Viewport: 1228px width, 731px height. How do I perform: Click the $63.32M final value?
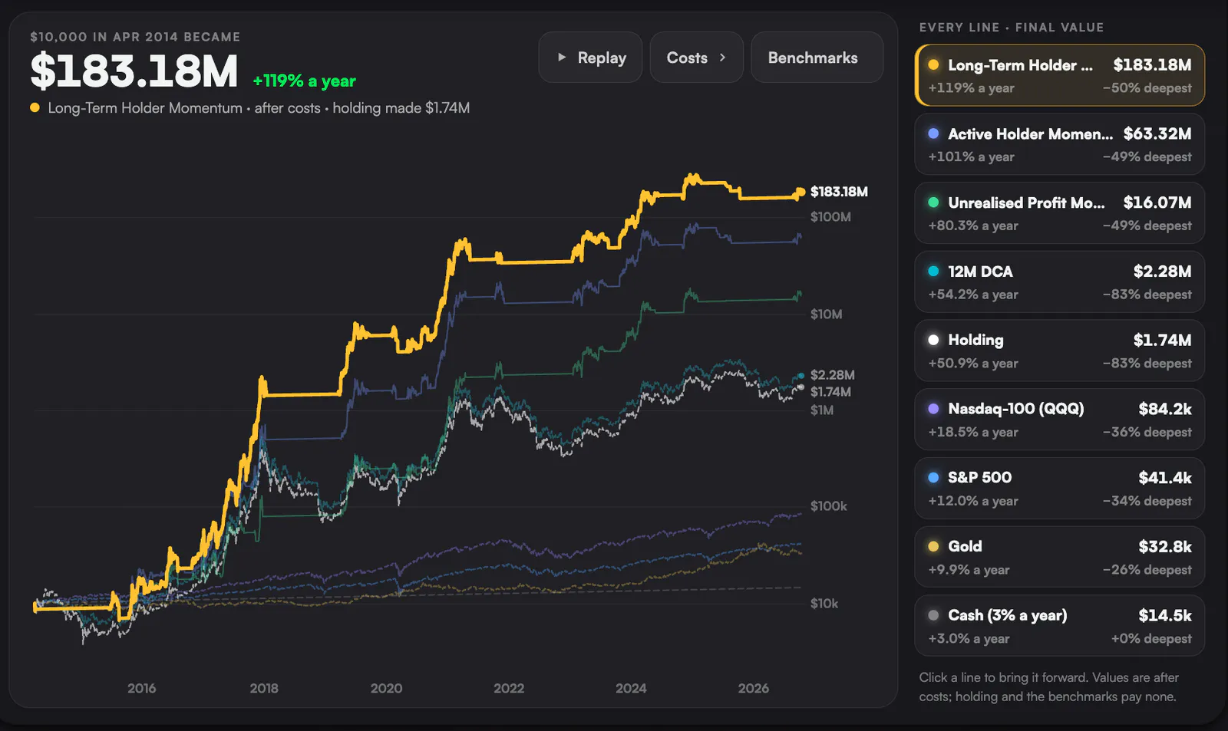[x=1157, y=133]
